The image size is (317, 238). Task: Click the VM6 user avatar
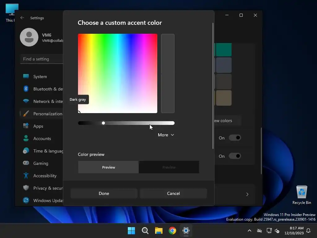(x=29, y=37)
